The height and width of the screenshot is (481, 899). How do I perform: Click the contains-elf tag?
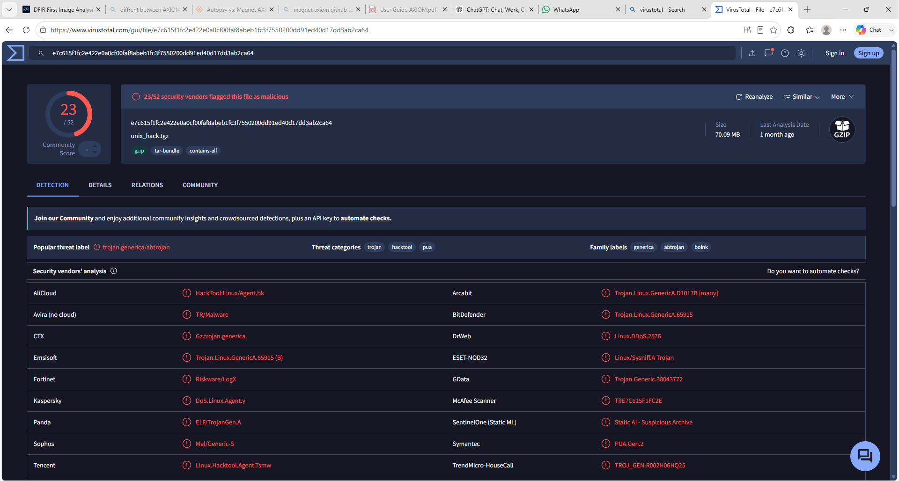click(x=203, y=151)
